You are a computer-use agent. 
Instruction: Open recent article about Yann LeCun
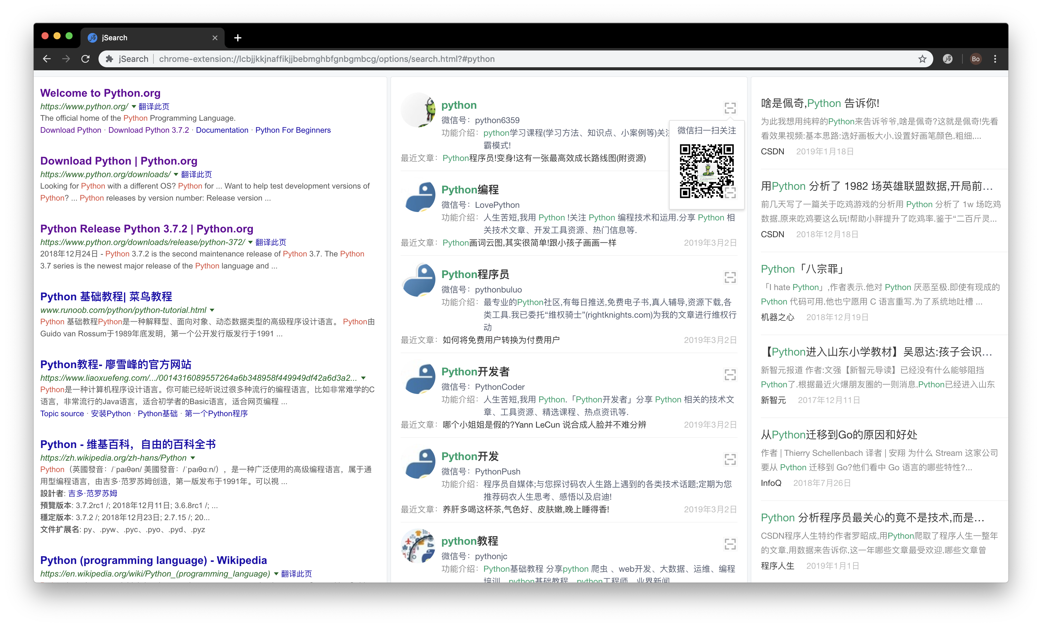(544, 425)
